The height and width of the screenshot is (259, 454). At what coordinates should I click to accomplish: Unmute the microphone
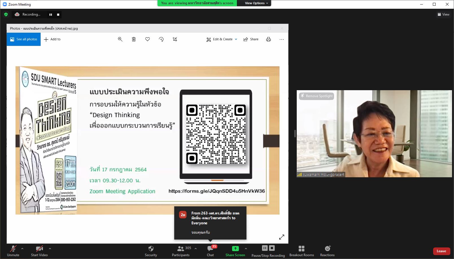tap(13, 251)
